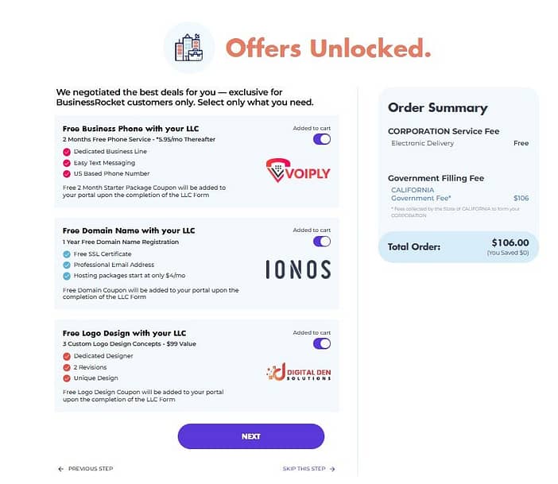Click the Voiply logo
The image size is (558, 484).
[x=298, y=170]
